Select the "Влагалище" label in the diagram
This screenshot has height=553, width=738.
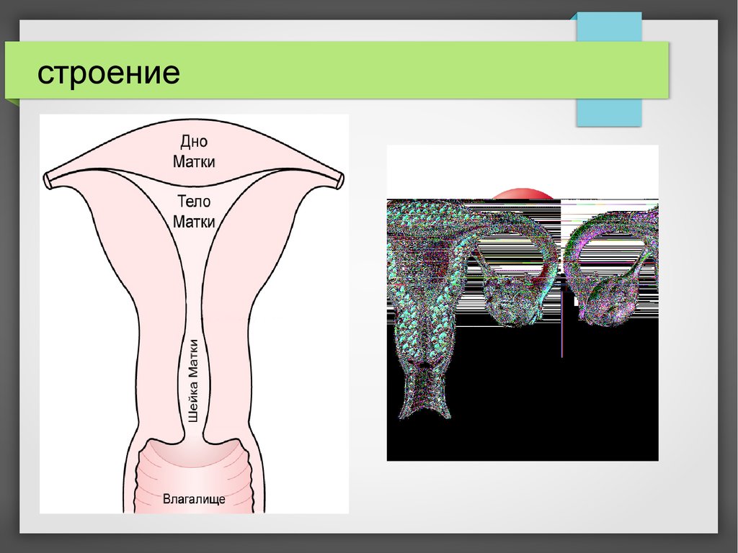click(x=194, y=498)
